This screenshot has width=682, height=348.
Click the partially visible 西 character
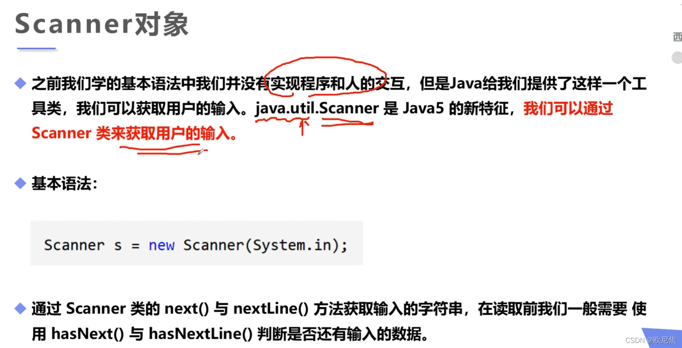tap(677, 37)
